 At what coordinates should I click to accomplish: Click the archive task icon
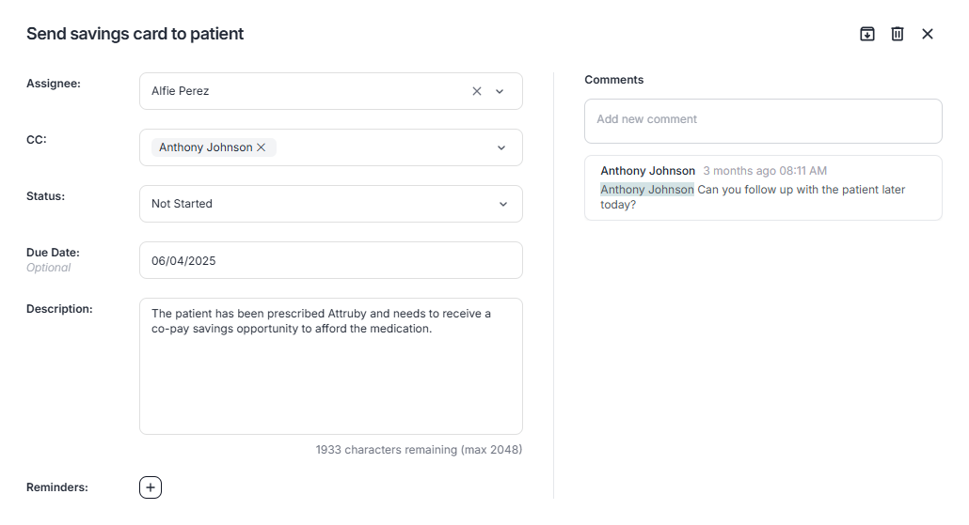coord(867,34)
